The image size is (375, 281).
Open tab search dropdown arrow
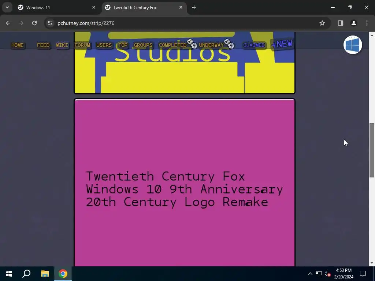click(7, 7)
